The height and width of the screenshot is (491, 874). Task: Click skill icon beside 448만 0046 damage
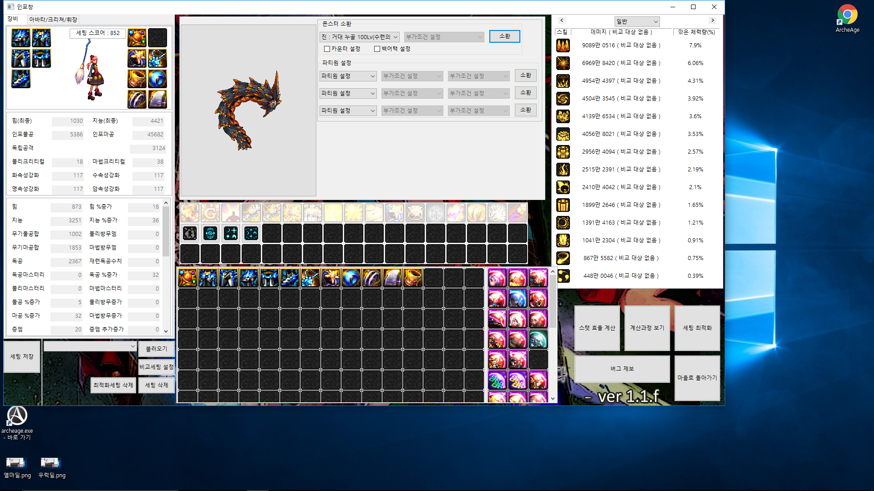click(x=563, y=276)
